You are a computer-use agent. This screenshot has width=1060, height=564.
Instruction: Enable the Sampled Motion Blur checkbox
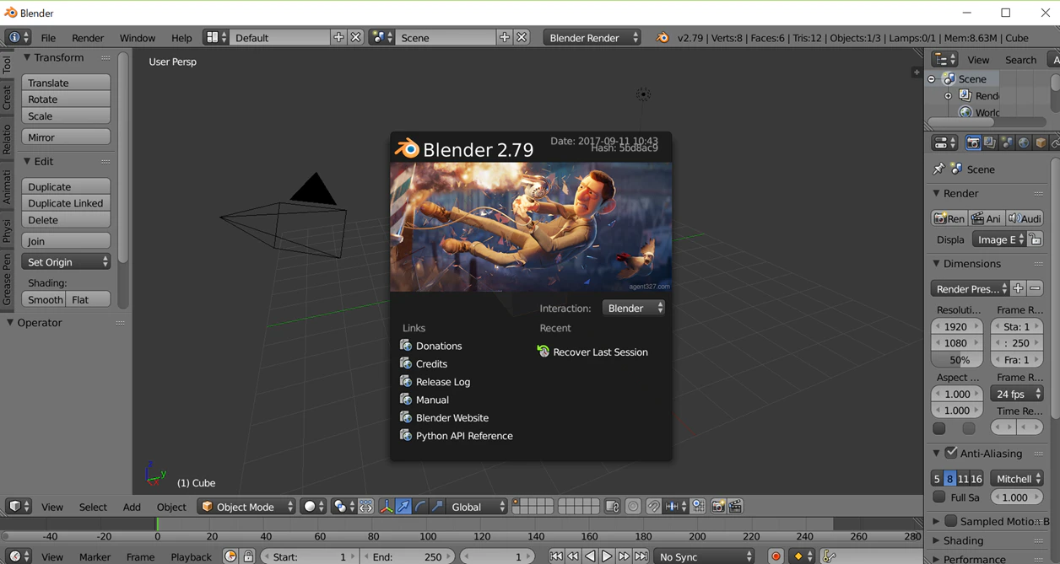[x=951, y=521]
